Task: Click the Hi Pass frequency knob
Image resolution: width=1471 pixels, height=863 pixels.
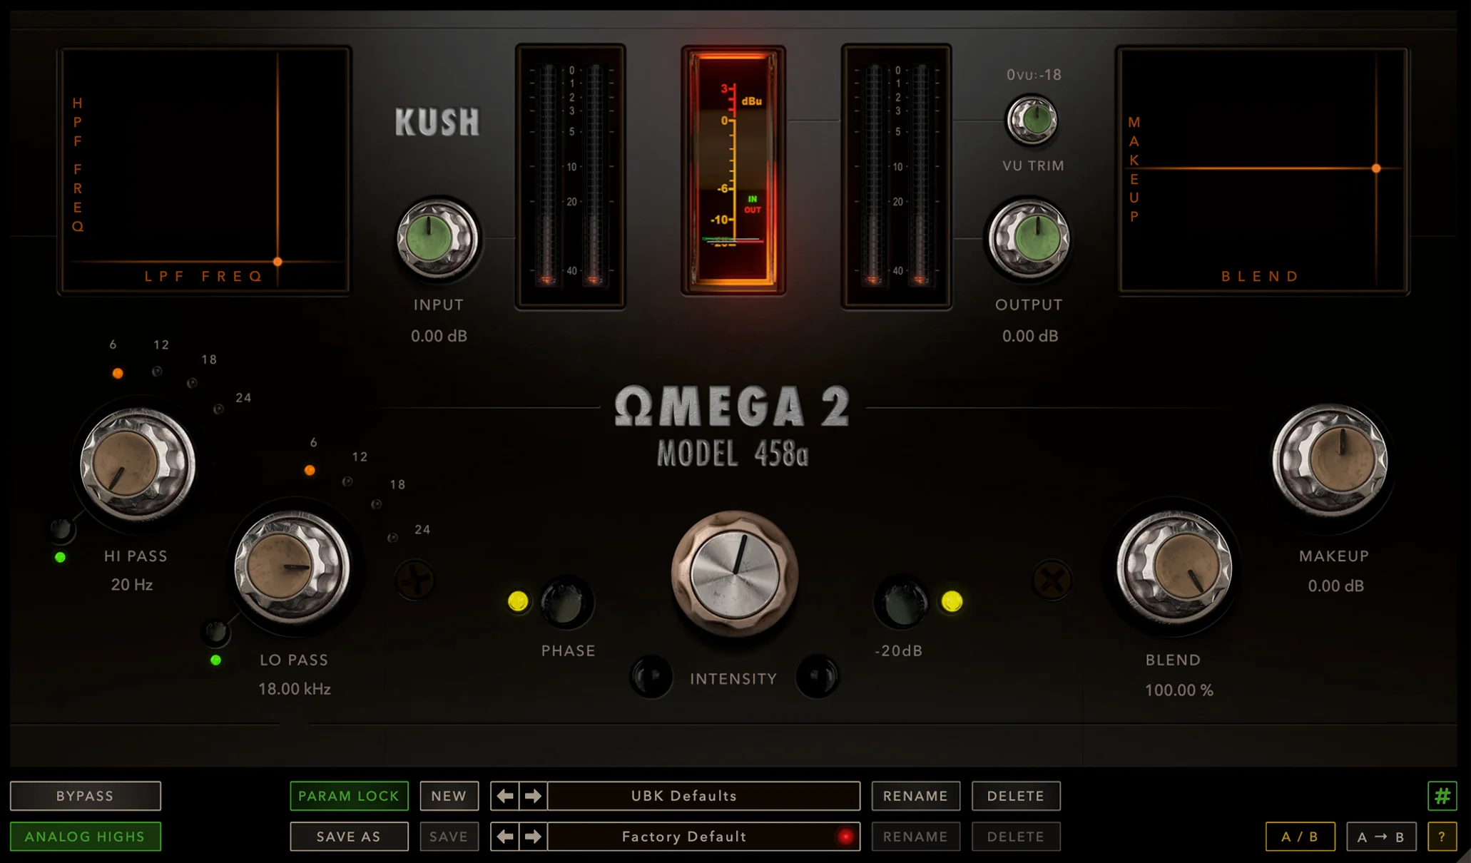Action: 137,464
